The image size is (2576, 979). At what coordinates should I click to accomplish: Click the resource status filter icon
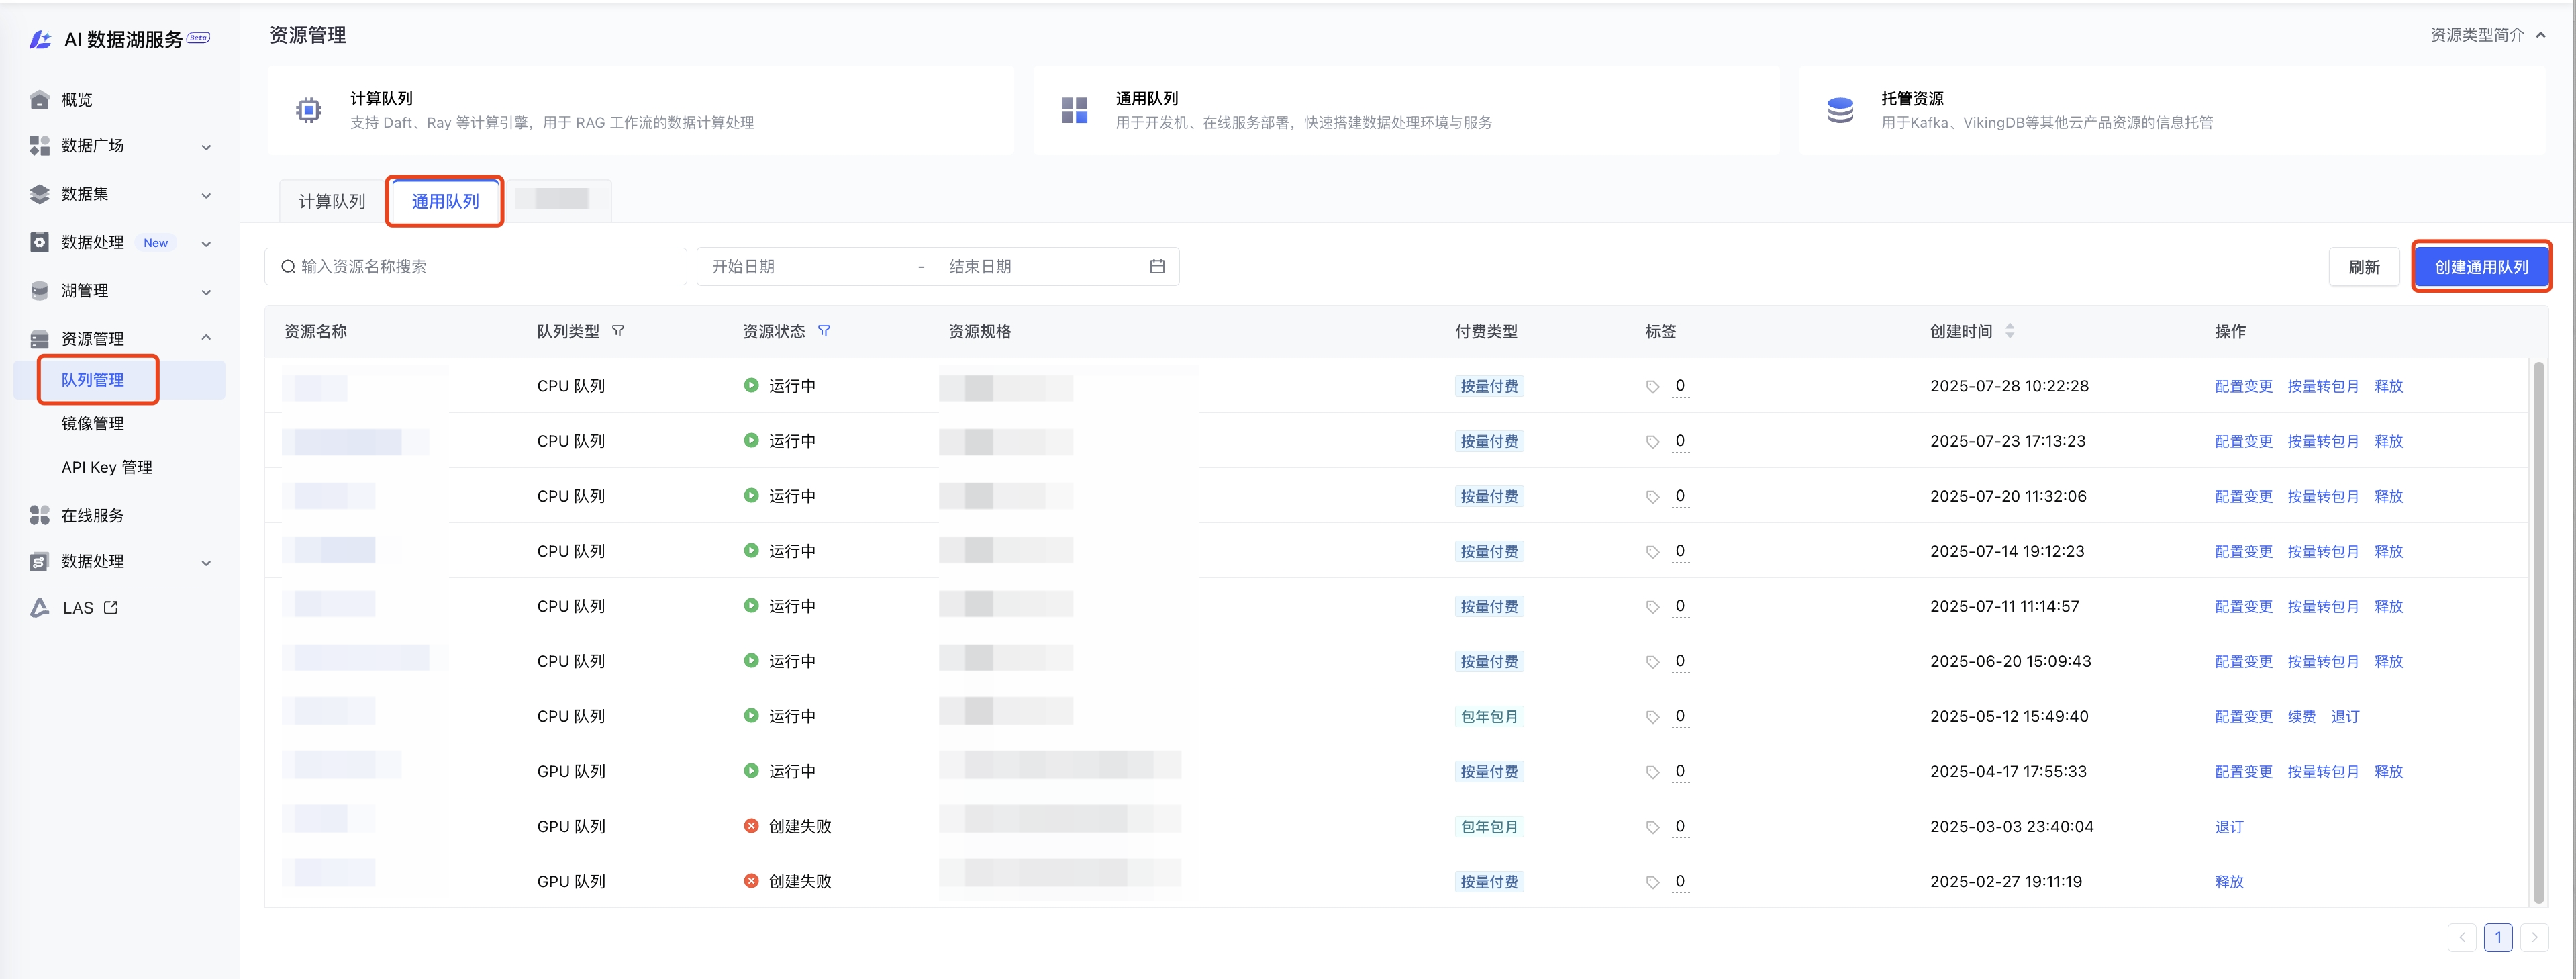pyautogui.click(x=824, y=331)
